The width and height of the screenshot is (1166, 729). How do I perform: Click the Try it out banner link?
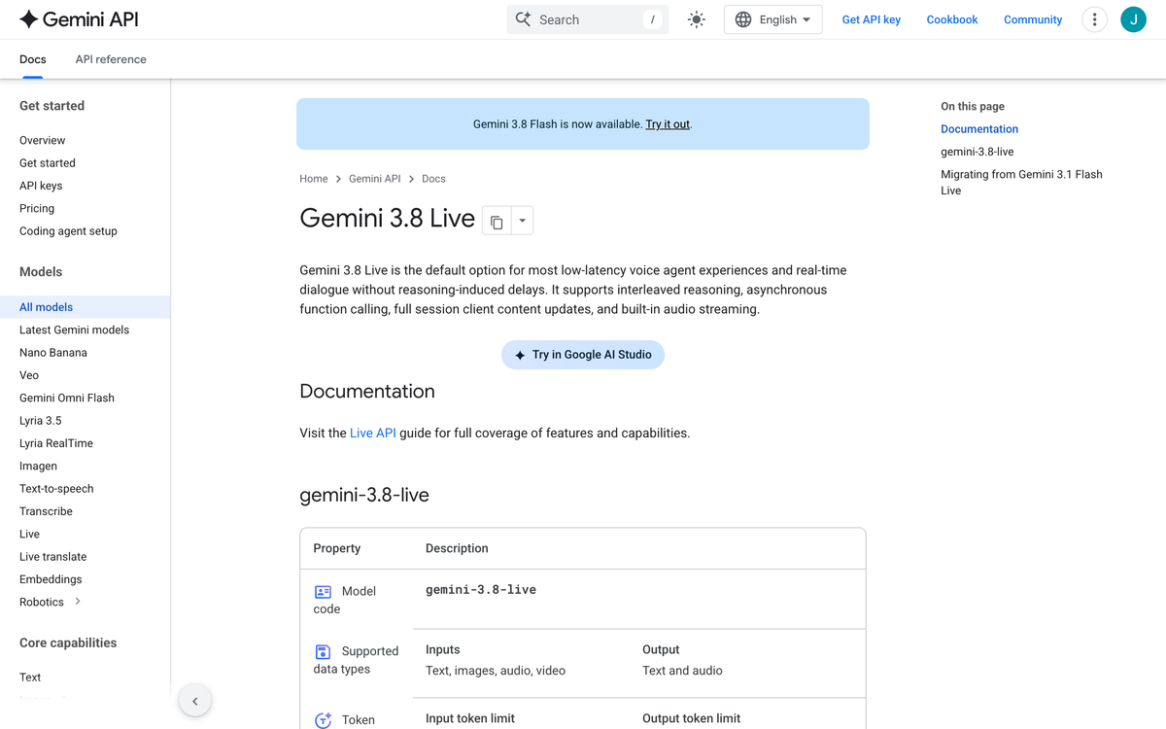pos(668,124)
